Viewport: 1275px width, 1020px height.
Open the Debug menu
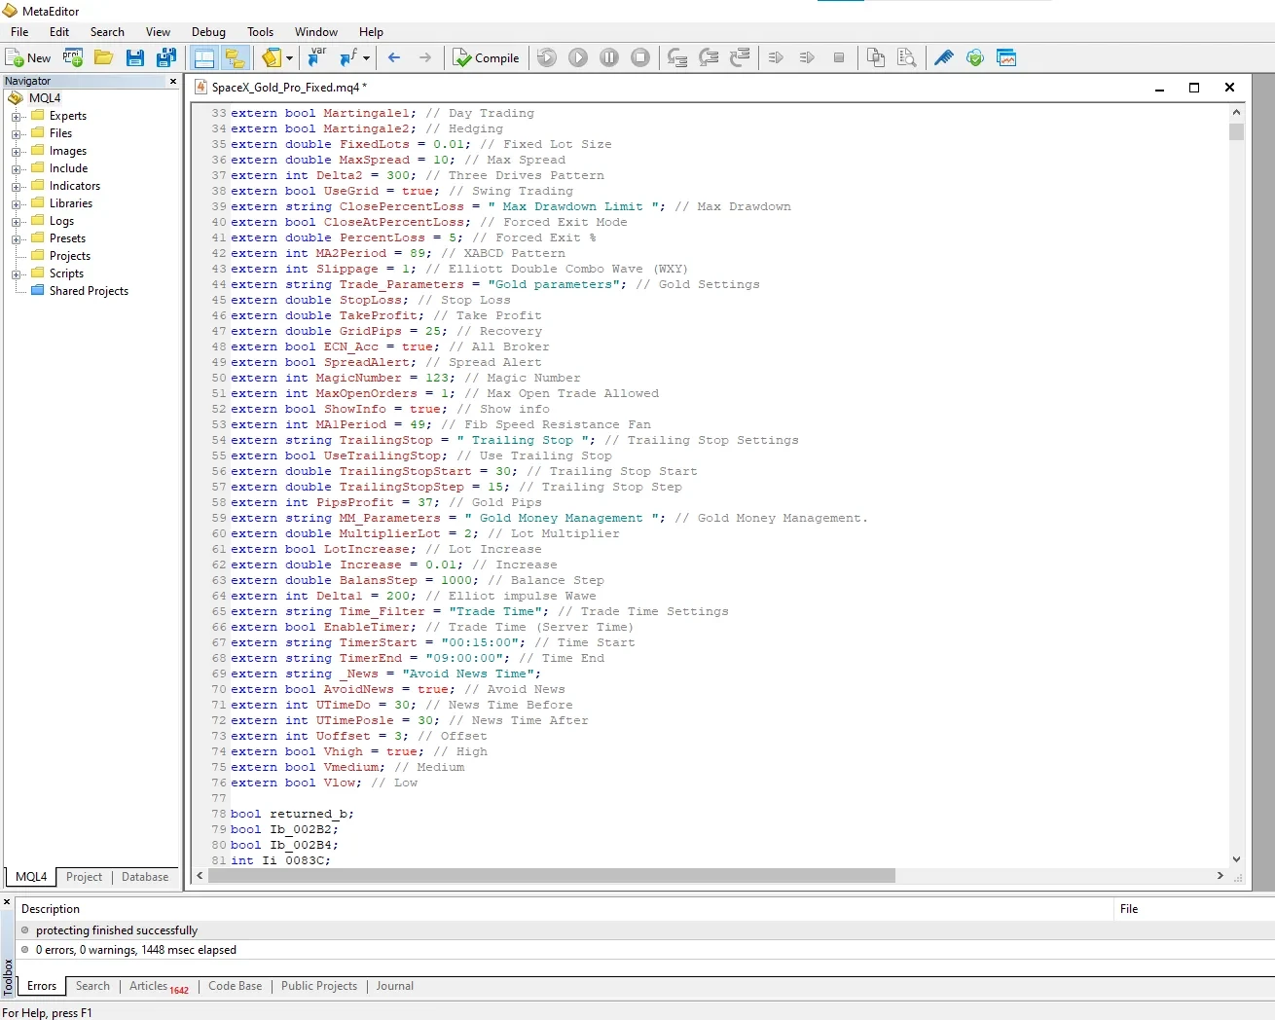coord(208,32)
